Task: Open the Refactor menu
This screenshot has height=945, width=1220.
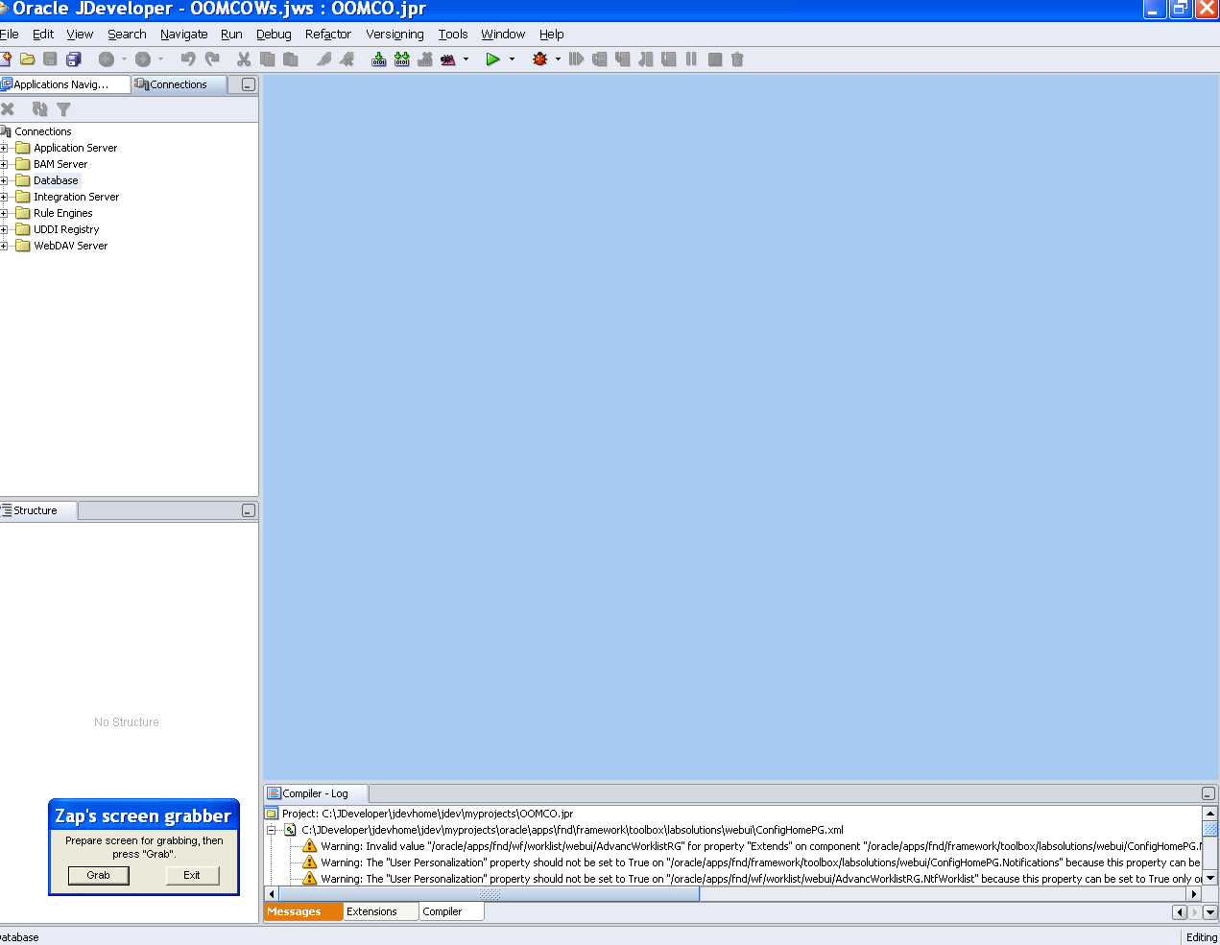Action: click(328, 34)
